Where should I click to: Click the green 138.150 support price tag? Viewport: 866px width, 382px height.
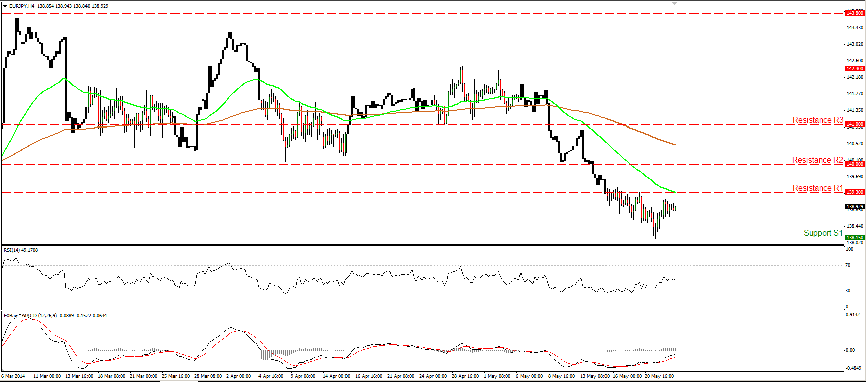point(855,237)
